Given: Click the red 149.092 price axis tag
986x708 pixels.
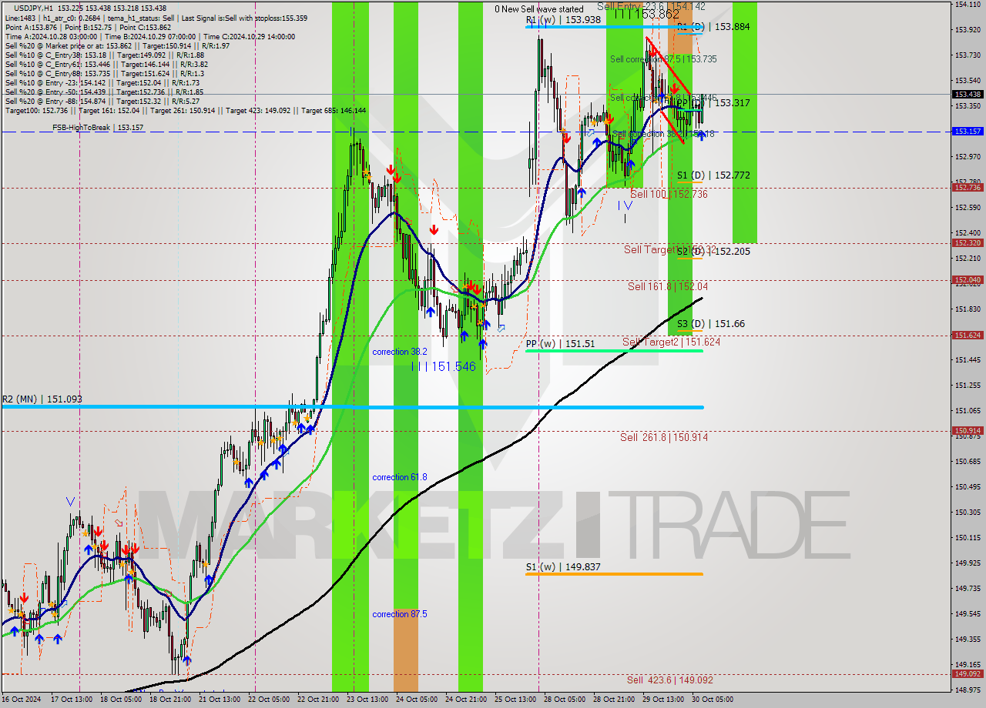Looking at the screenshot, I should (968, 674).
